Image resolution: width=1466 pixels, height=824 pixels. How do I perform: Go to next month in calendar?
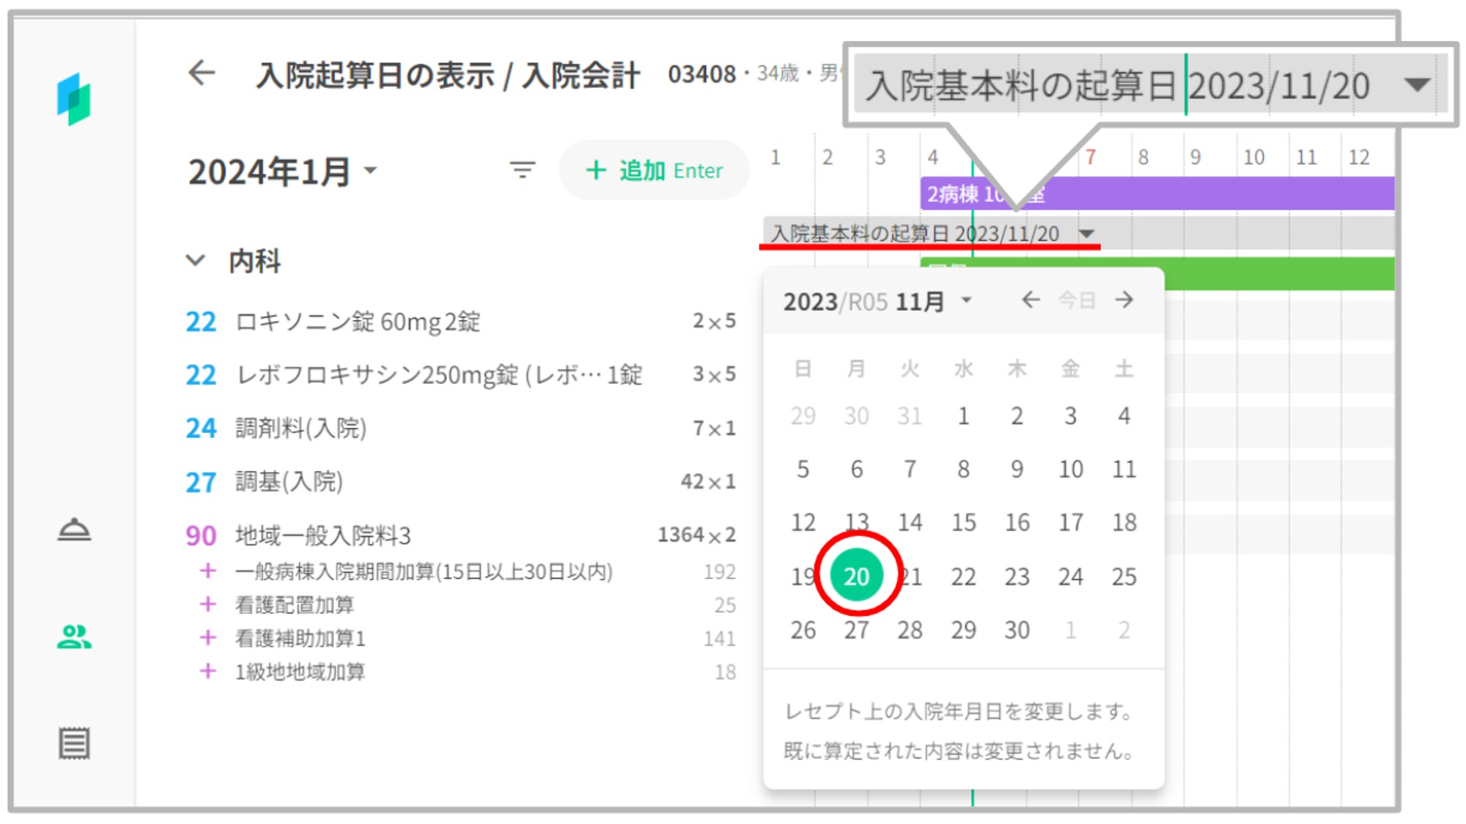tap(1124, 300)
